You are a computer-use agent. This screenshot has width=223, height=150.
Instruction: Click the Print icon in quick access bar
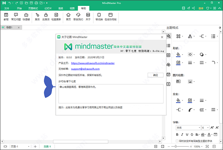[x=36, y=3]
